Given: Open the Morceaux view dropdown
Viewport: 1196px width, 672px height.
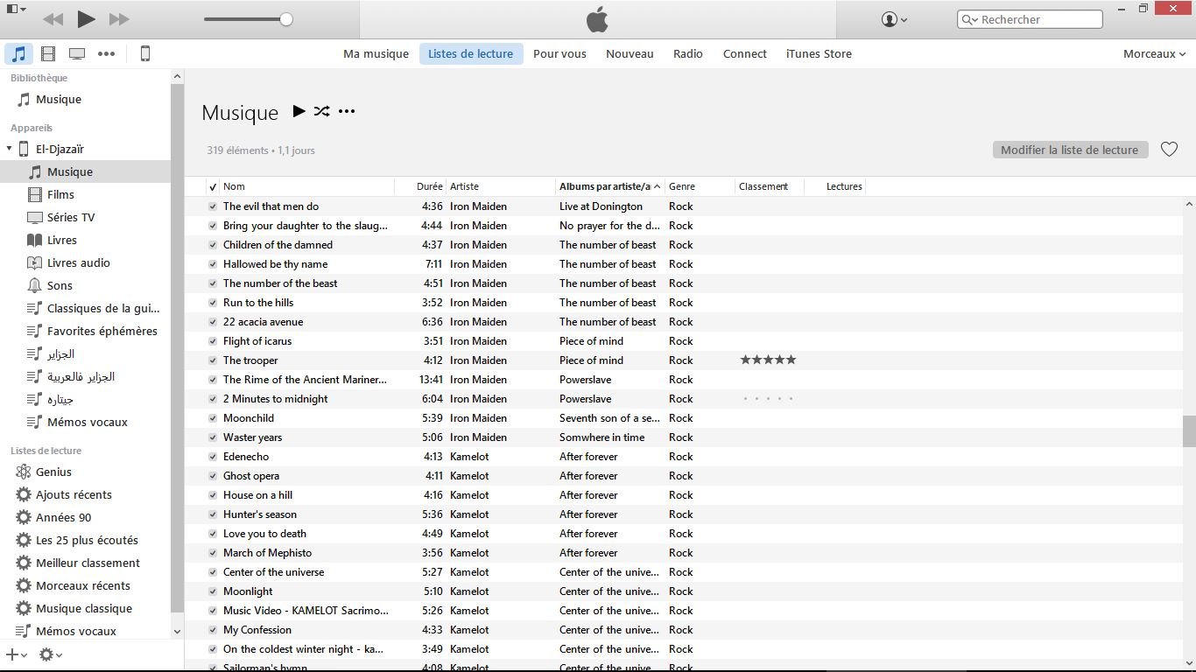Looking at the screenshot, I should pyautogui.click(x=1154, y=54).
